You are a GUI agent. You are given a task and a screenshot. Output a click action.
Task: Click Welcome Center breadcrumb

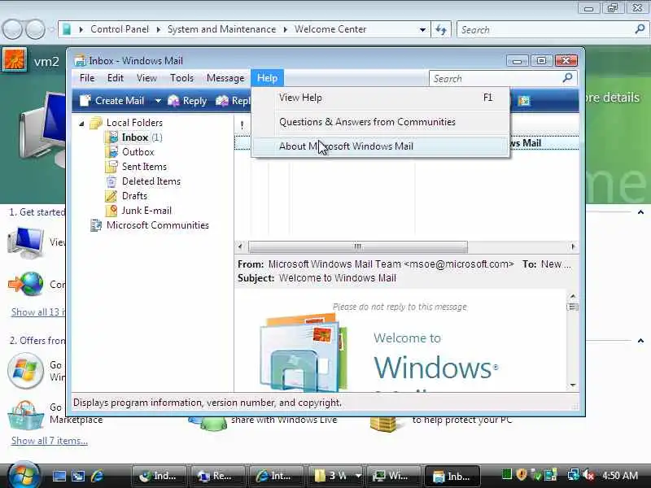(330, 29)
